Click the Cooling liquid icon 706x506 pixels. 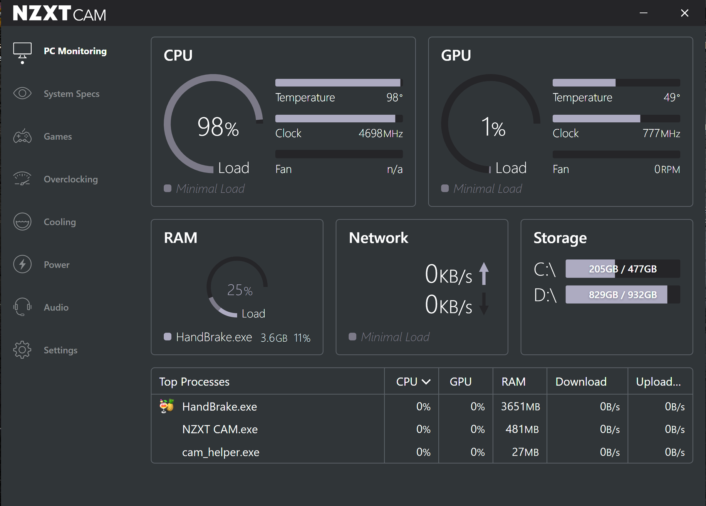pyautogui.click(x=22, y=222)
